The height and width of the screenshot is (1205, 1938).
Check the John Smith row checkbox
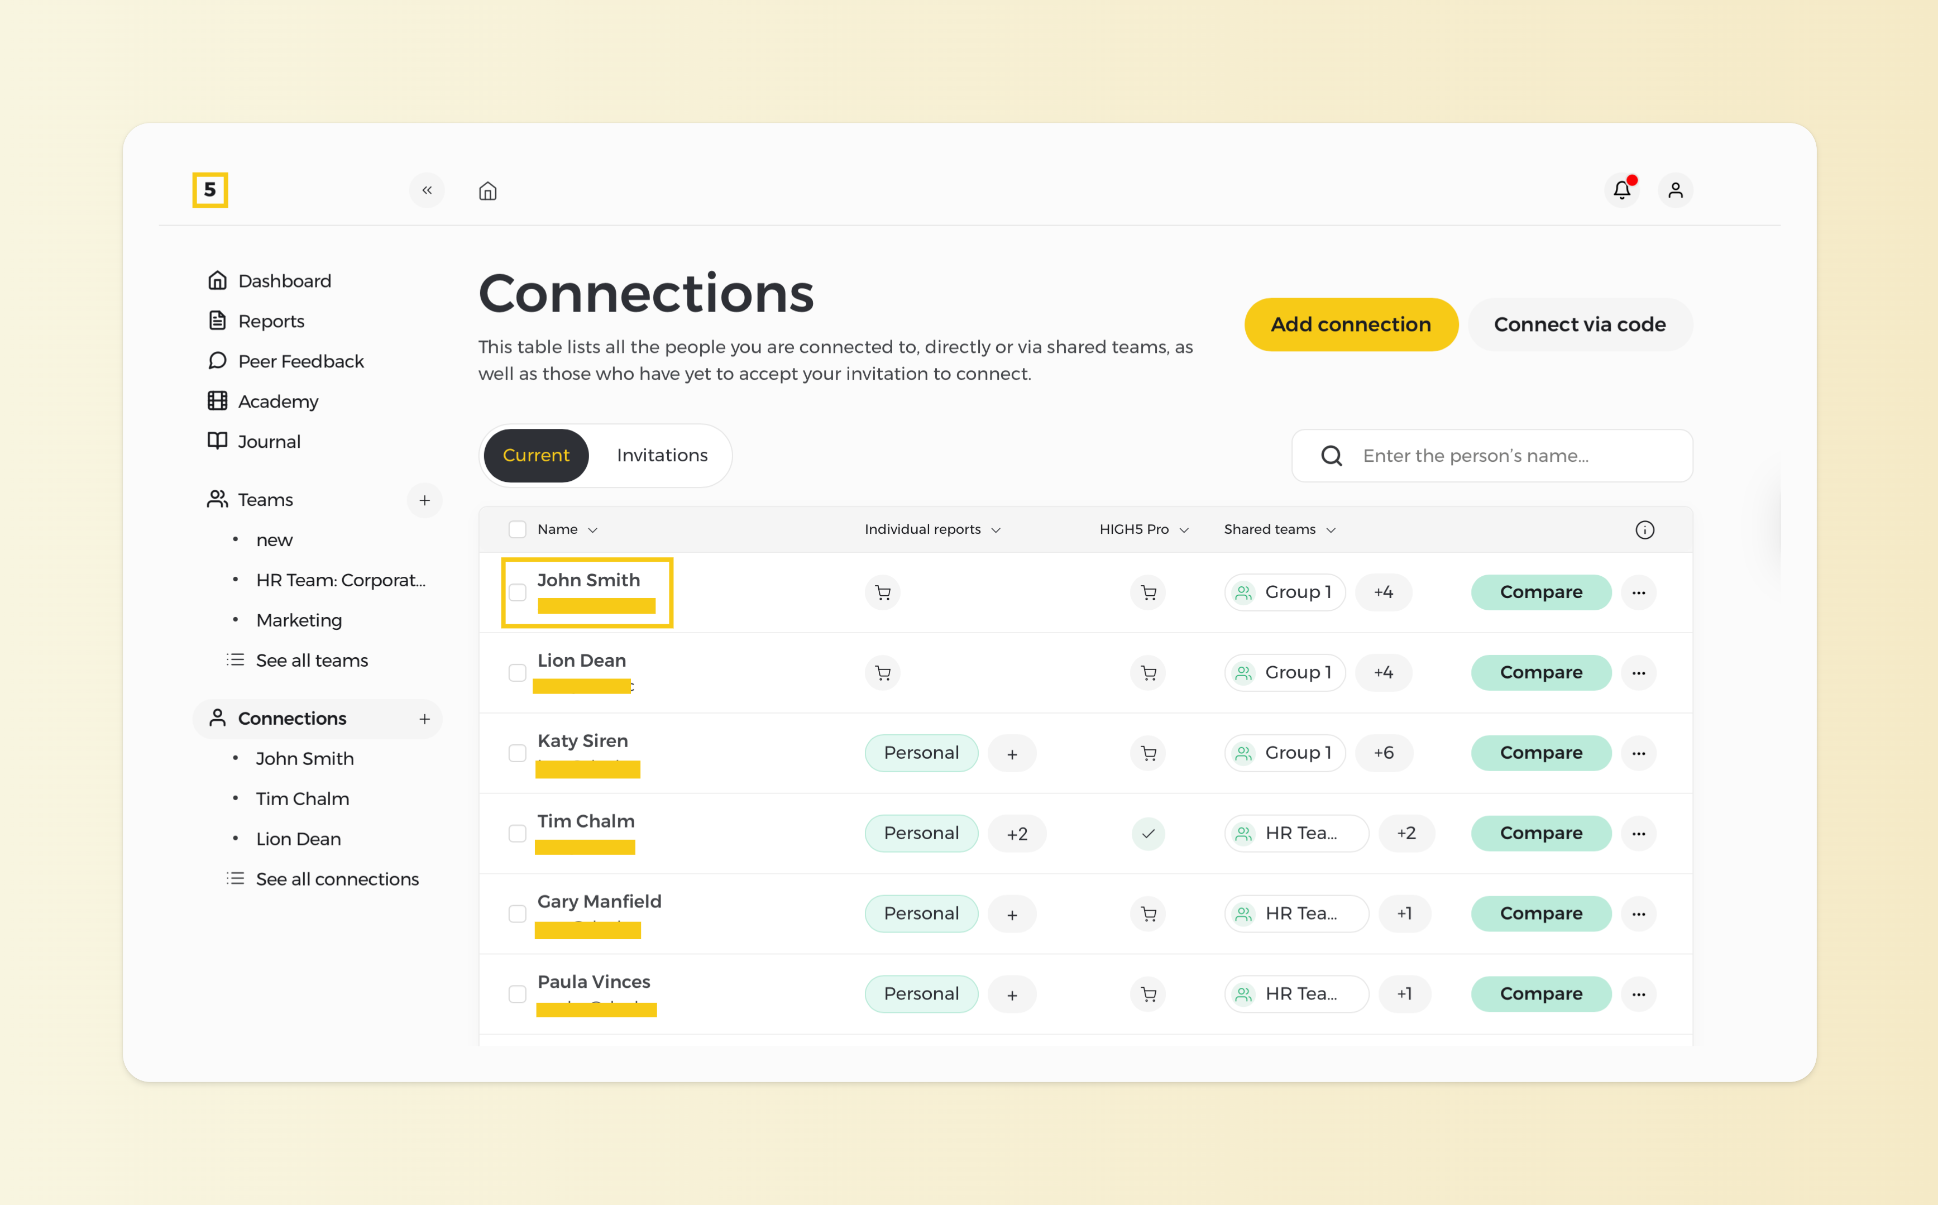pos(518,592)
